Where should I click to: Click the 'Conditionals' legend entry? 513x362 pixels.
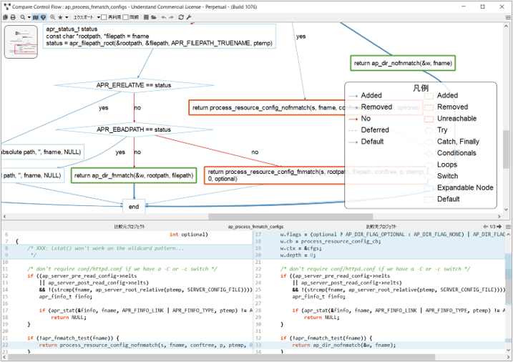coord(456,153)
